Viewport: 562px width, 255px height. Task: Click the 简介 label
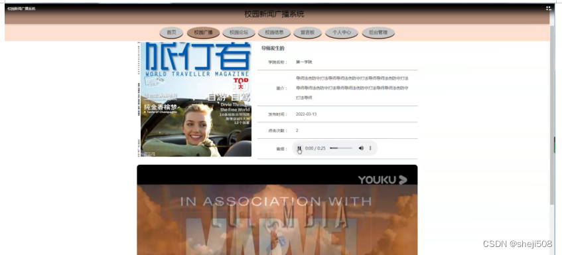coord(282,88)
